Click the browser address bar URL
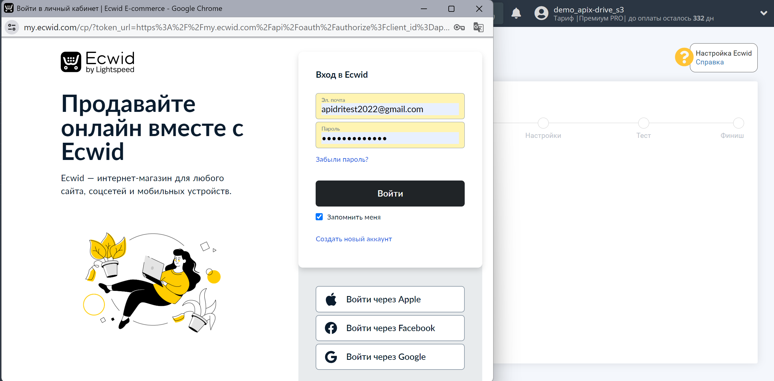This screenshot has height=381, width=774. coord(236,28)
